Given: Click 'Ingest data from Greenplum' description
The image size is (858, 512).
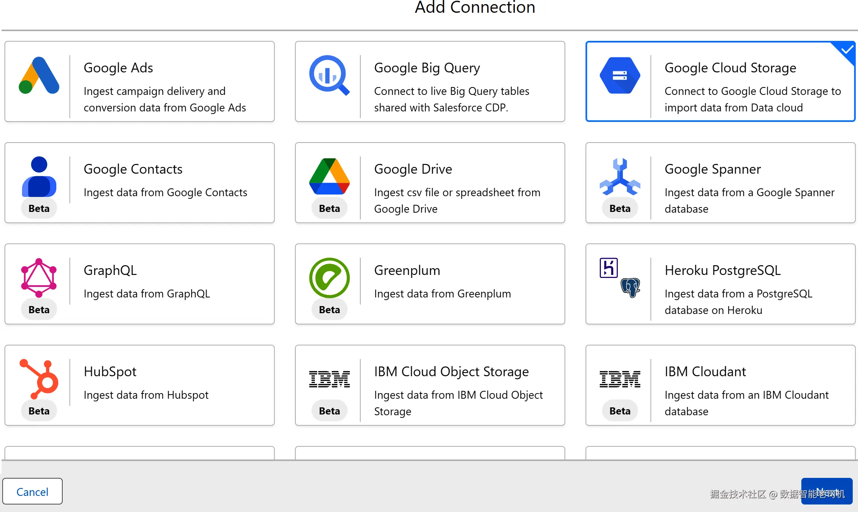Looking at the screenshot, I should (443, 294).
